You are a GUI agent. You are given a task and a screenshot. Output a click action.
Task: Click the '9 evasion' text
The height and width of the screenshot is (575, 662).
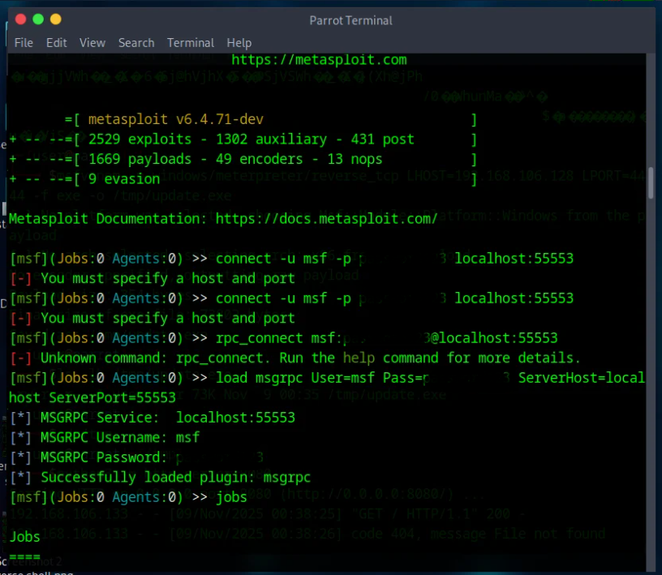pos(124,179)
